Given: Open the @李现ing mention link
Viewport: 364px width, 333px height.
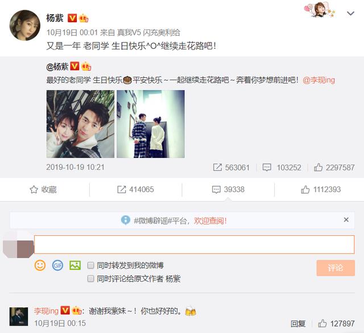Looking at the screenshot, I should click(x=318, y=80).
